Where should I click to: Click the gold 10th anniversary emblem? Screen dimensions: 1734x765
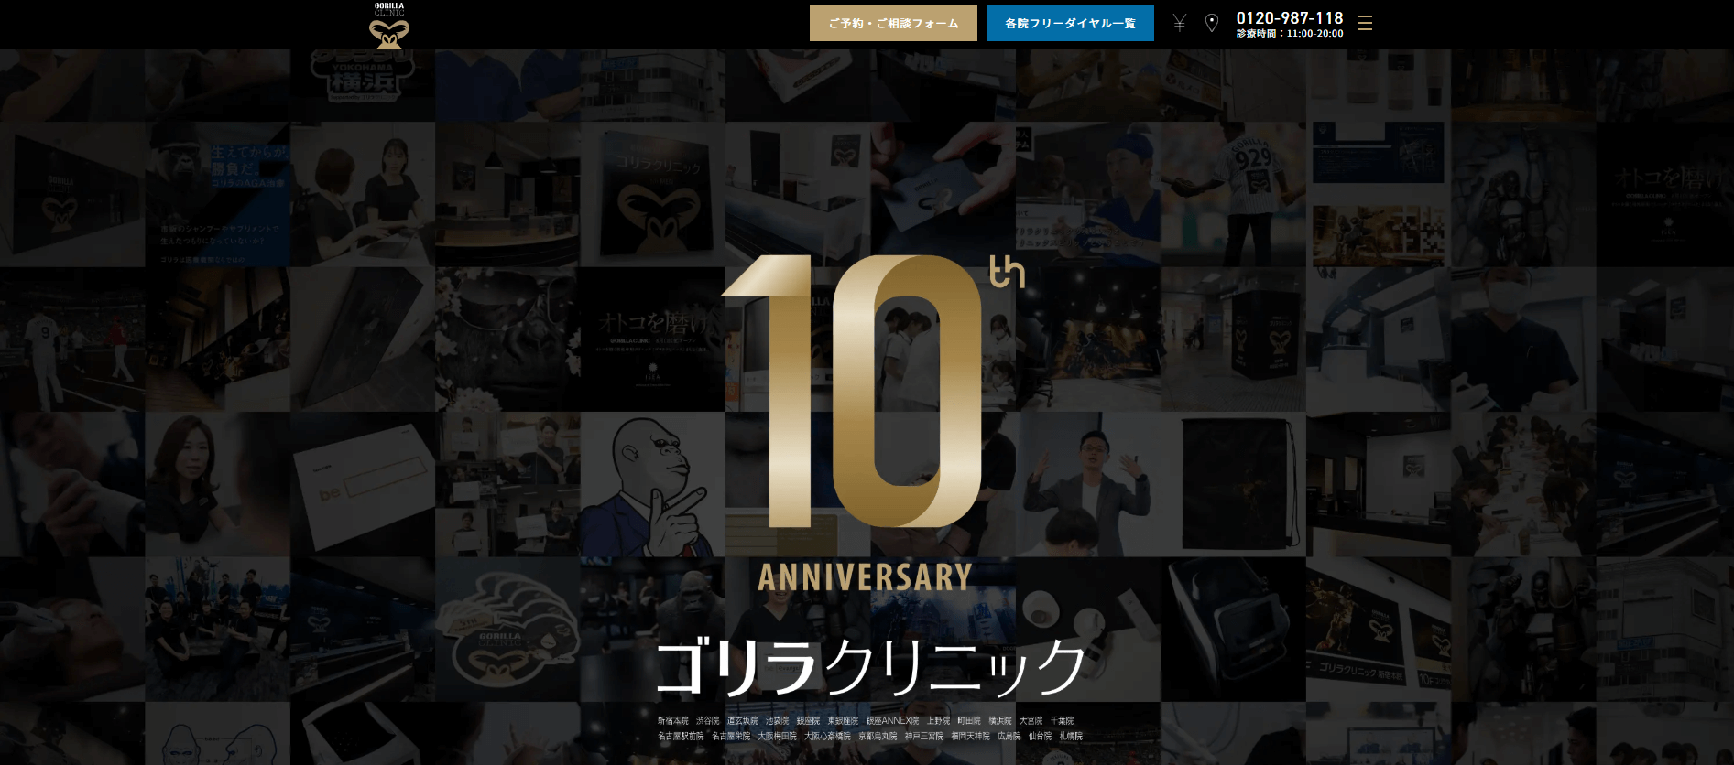866,393
